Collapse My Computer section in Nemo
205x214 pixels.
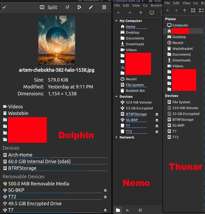(116, 21)
